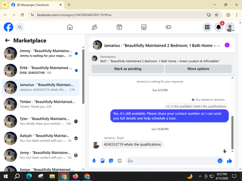This screenshot has height=181, width=242.
Task: Go back from the Marketplace inbox
Action: [7, 41]
